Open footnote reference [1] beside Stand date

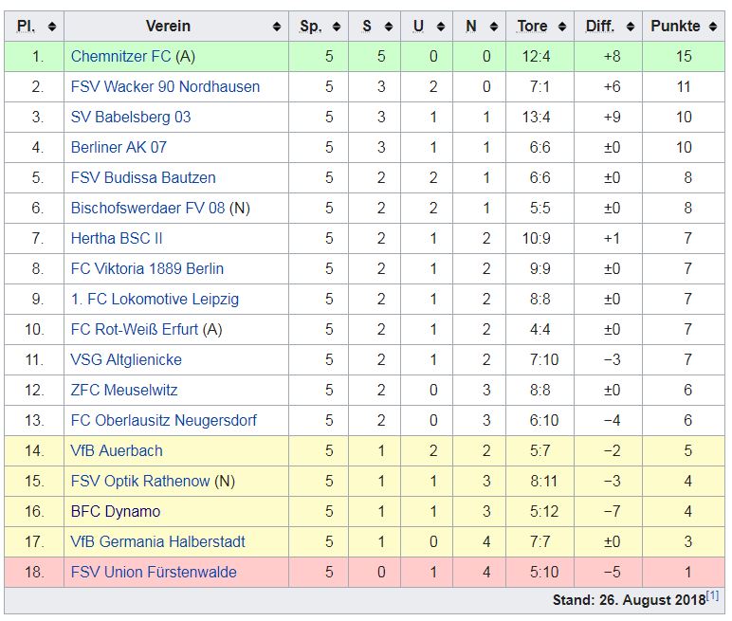pos(712,595)
